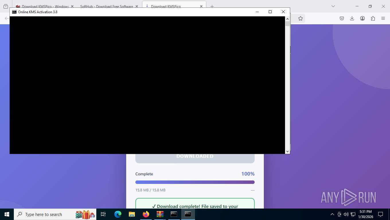Open the clock showing 5:31 PM
390x220 pixels.
pos(366,214)
